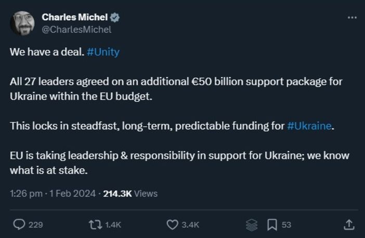Click the Charles Michel display name
365x238 pixels.
74,17
